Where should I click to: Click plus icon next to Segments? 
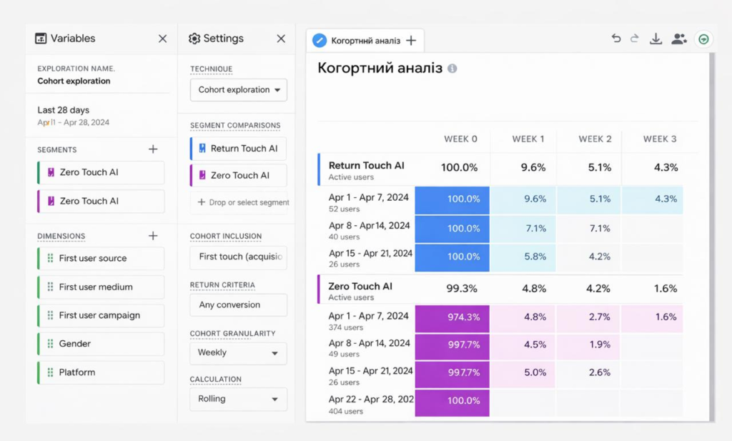click(x=152, y=149)
